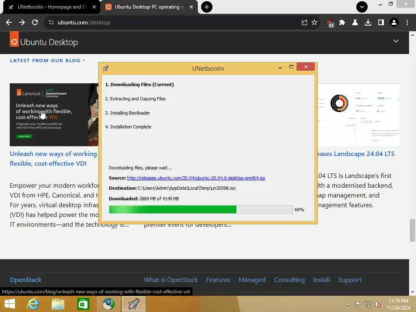Click the UNetbootin rocket title icon

(x=106, y=68)
